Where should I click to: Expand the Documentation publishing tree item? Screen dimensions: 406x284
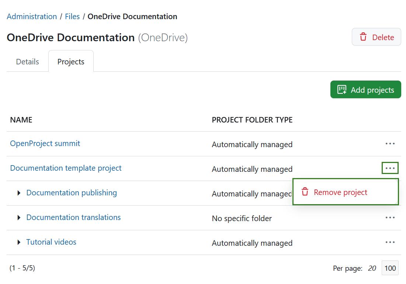(19, 193)
